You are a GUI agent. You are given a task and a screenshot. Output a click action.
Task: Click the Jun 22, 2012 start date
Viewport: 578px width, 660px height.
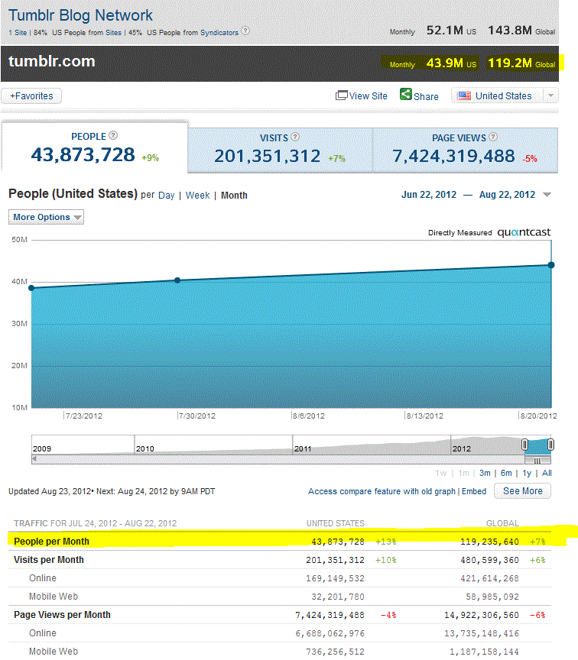[429, 195]
